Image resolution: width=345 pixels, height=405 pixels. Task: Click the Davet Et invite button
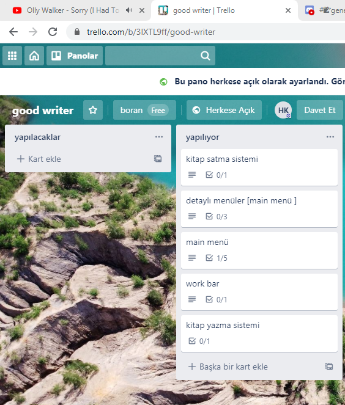320,110
